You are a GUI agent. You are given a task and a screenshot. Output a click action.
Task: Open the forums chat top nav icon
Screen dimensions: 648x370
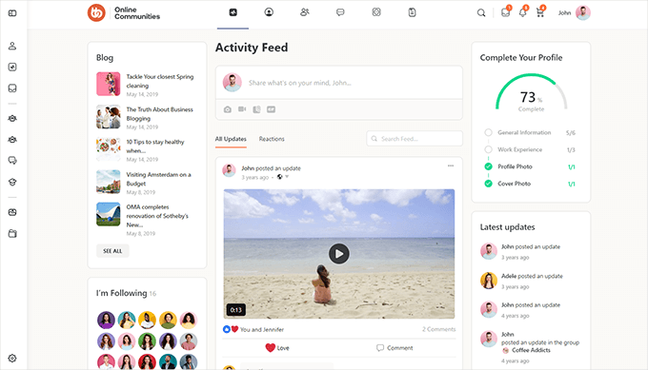pos(340,12)
